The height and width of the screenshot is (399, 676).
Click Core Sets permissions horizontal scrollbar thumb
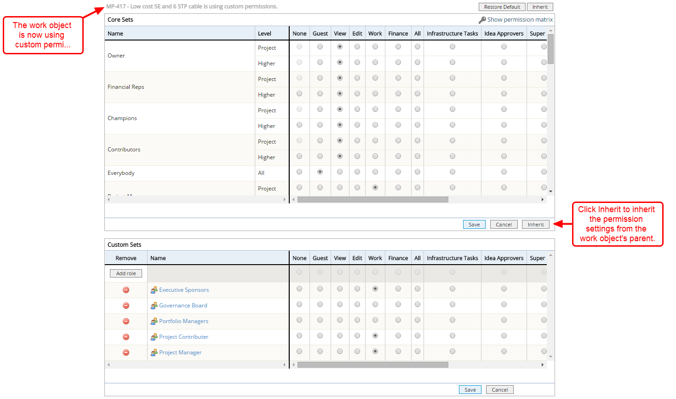[373, 200]
